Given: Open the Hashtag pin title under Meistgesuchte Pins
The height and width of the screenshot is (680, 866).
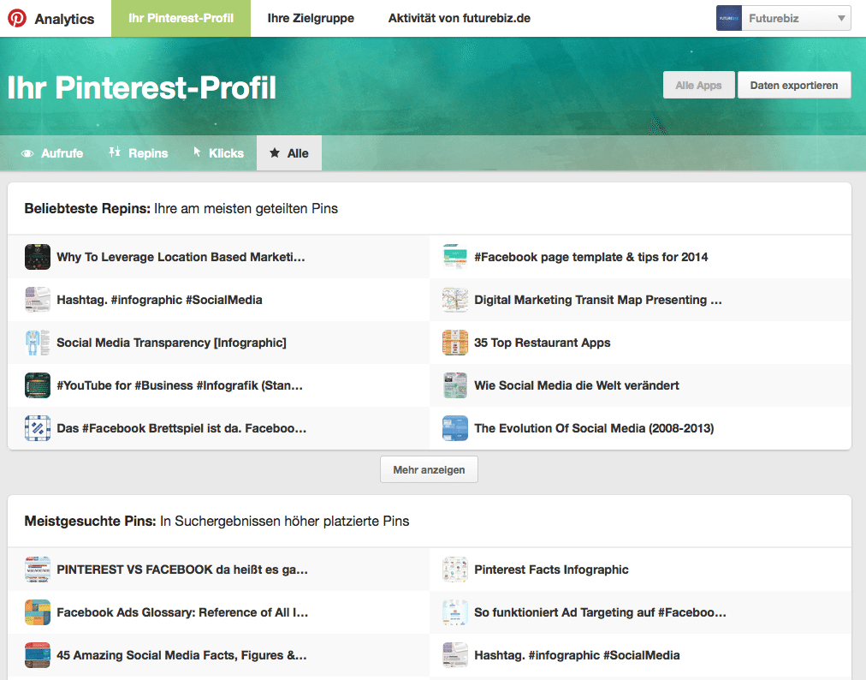Looking at the screenshot, I should click(x=577, y=655).
